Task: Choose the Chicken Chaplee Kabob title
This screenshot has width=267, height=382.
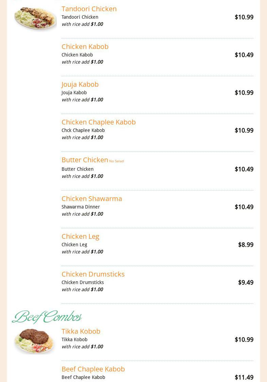Action: point(98,122)
